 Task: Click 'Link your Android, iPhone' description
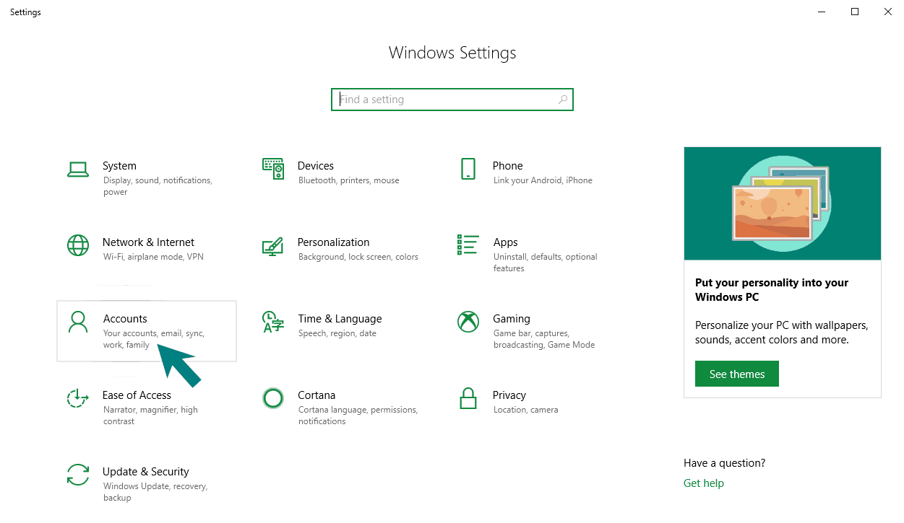tap(543, 180)
